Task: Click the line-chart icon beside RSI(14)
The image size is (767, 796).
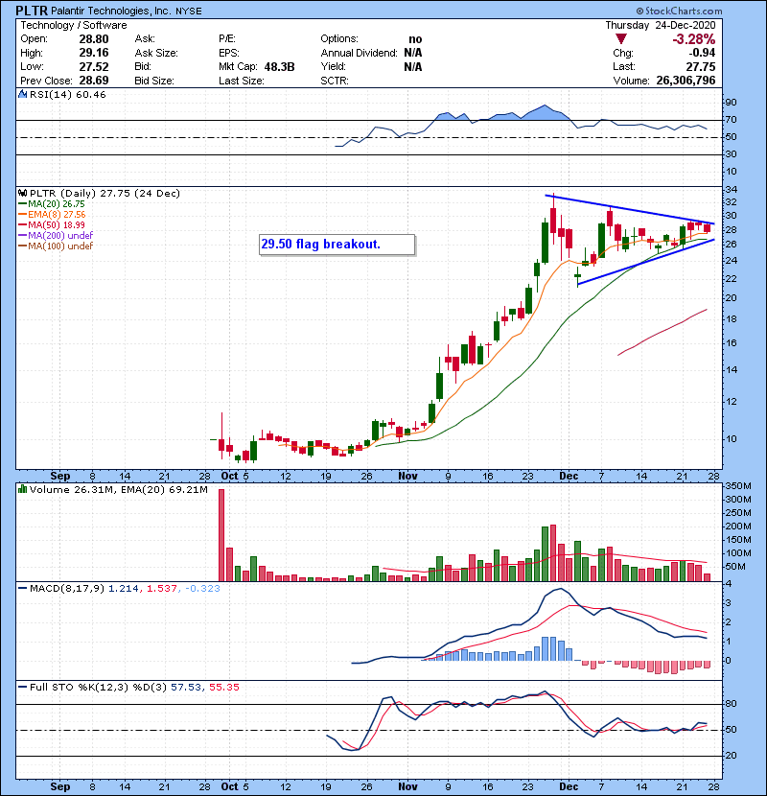Action: click(x=22, y=94)
